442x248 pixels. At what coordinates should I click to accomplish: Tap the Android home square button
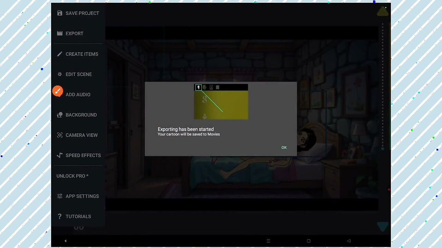309,241
